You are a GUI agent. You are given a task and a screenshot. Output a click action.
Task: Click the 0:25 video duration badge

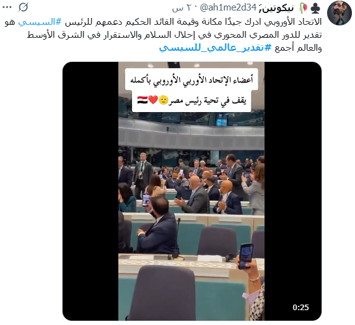click(x=300, y=308)
